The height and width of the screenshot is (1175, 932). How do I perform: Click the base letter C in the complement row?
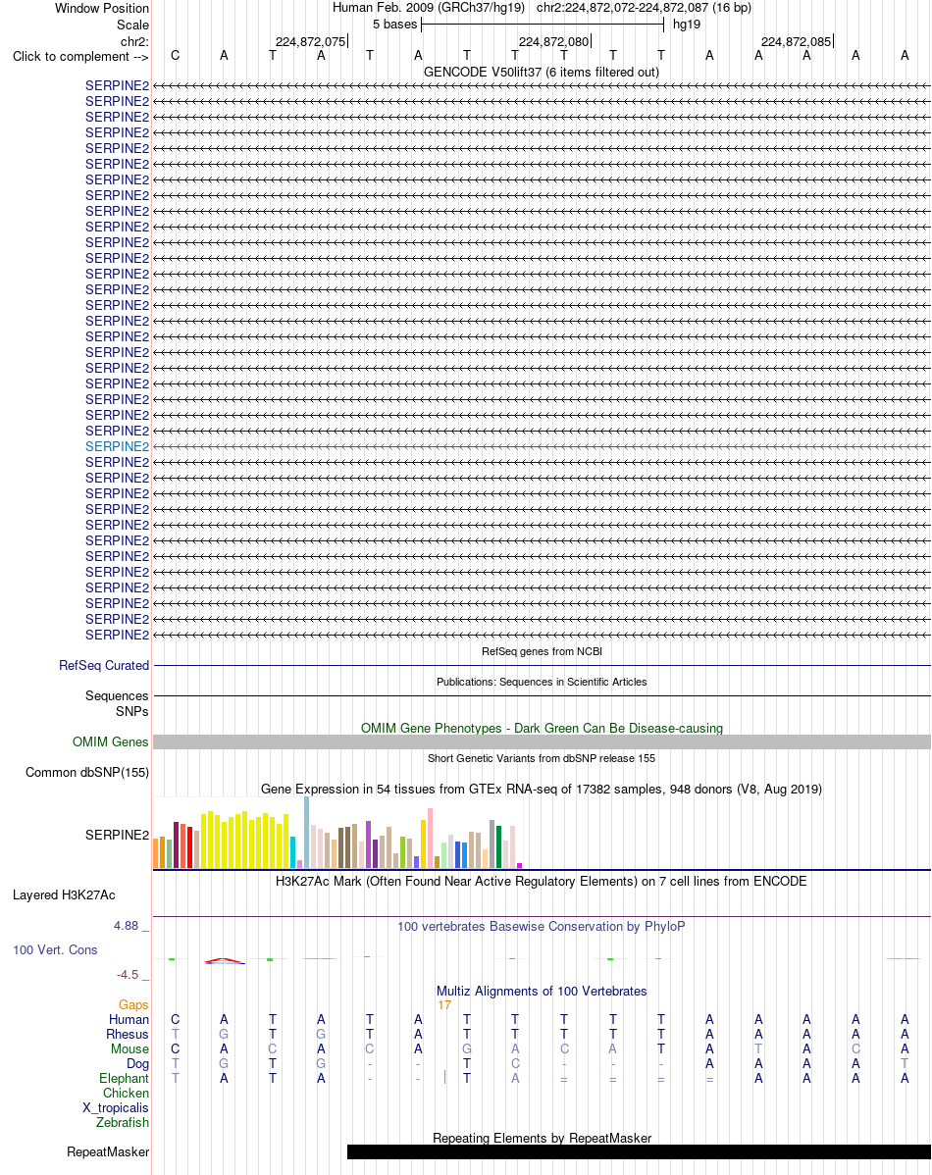pos(176,56)
